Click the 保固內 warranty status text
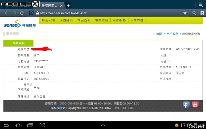206x129 pixels. click(x=180, y=73)
